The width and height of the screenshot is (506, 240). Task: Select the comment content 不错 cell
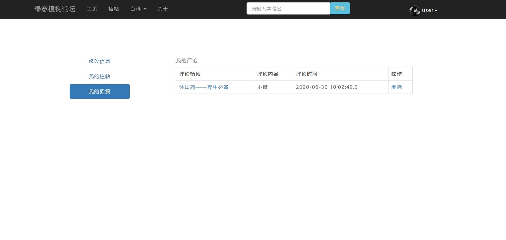tap(262, 87)
